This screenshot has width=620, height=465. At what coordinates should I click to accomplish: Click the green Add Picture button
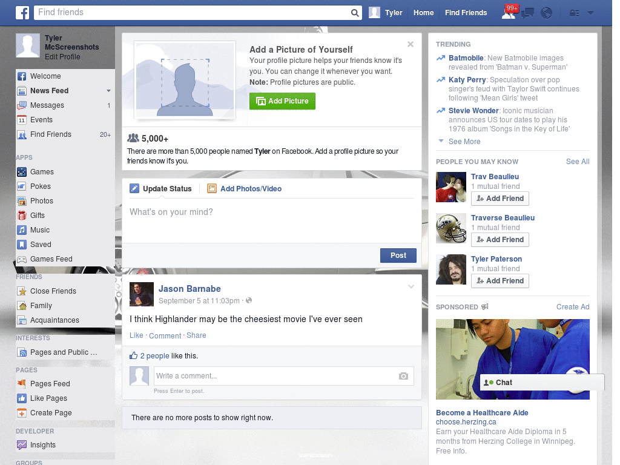click(x=282, y=101)
